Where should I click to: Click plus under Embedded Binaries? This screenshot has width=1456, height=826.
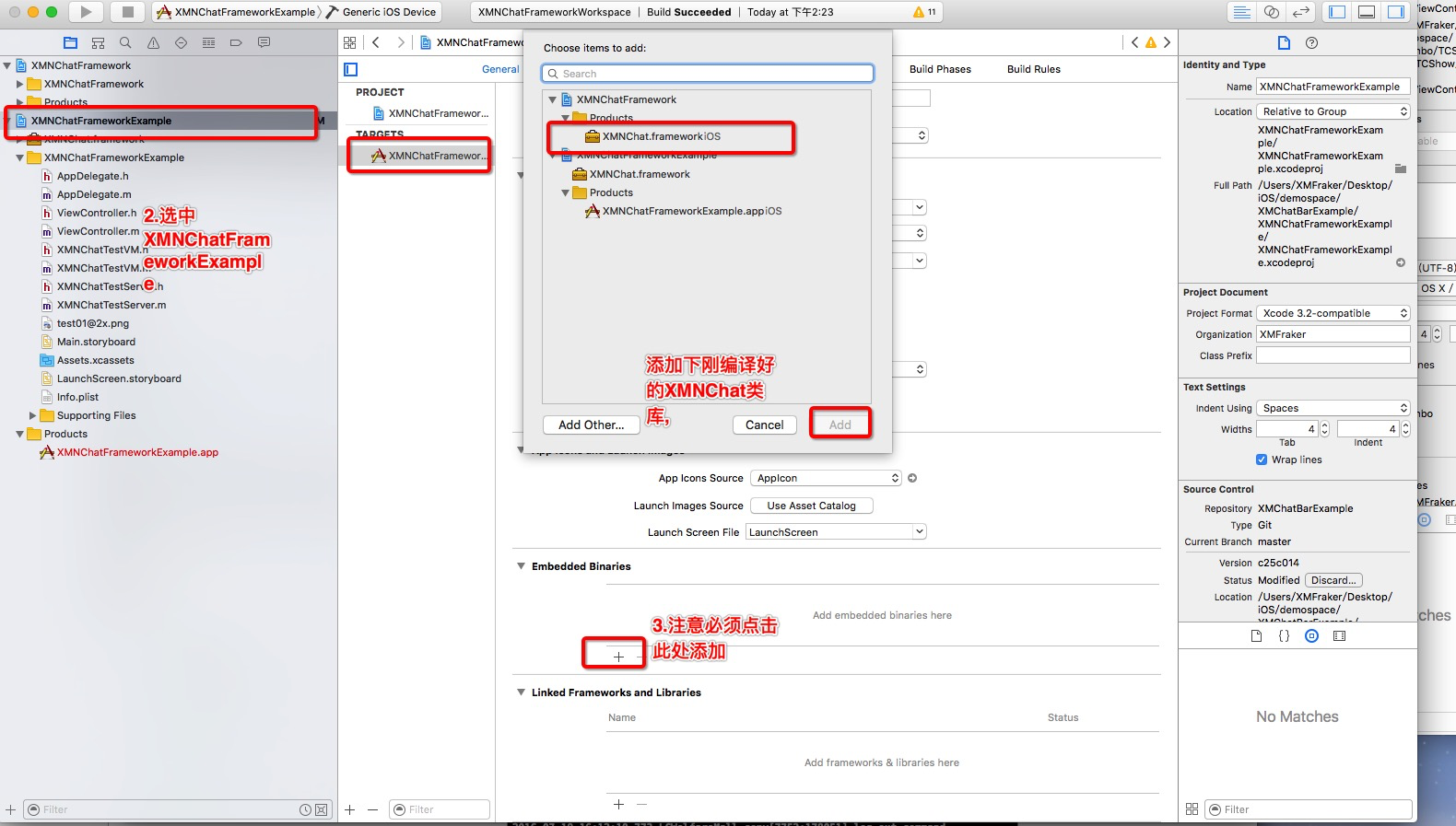click(618, 657)
